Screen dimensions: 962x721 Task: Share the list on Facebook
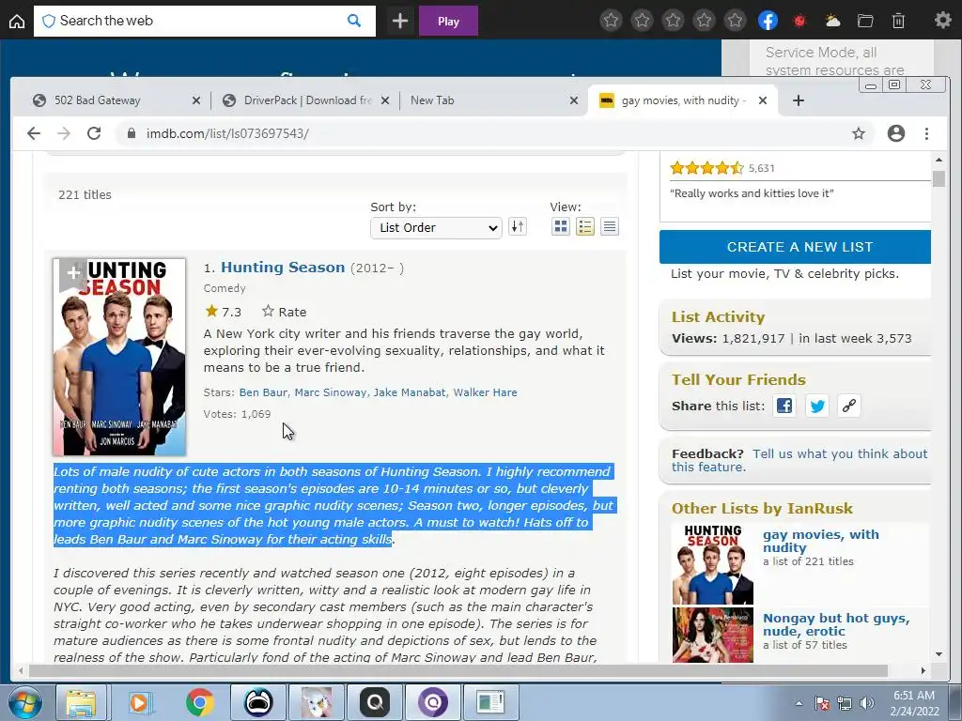click(784, 406)
